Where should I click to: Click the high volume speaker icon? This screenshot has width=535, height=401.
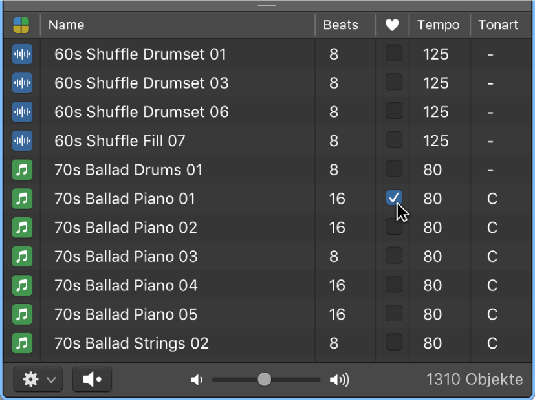click(339, 380)
